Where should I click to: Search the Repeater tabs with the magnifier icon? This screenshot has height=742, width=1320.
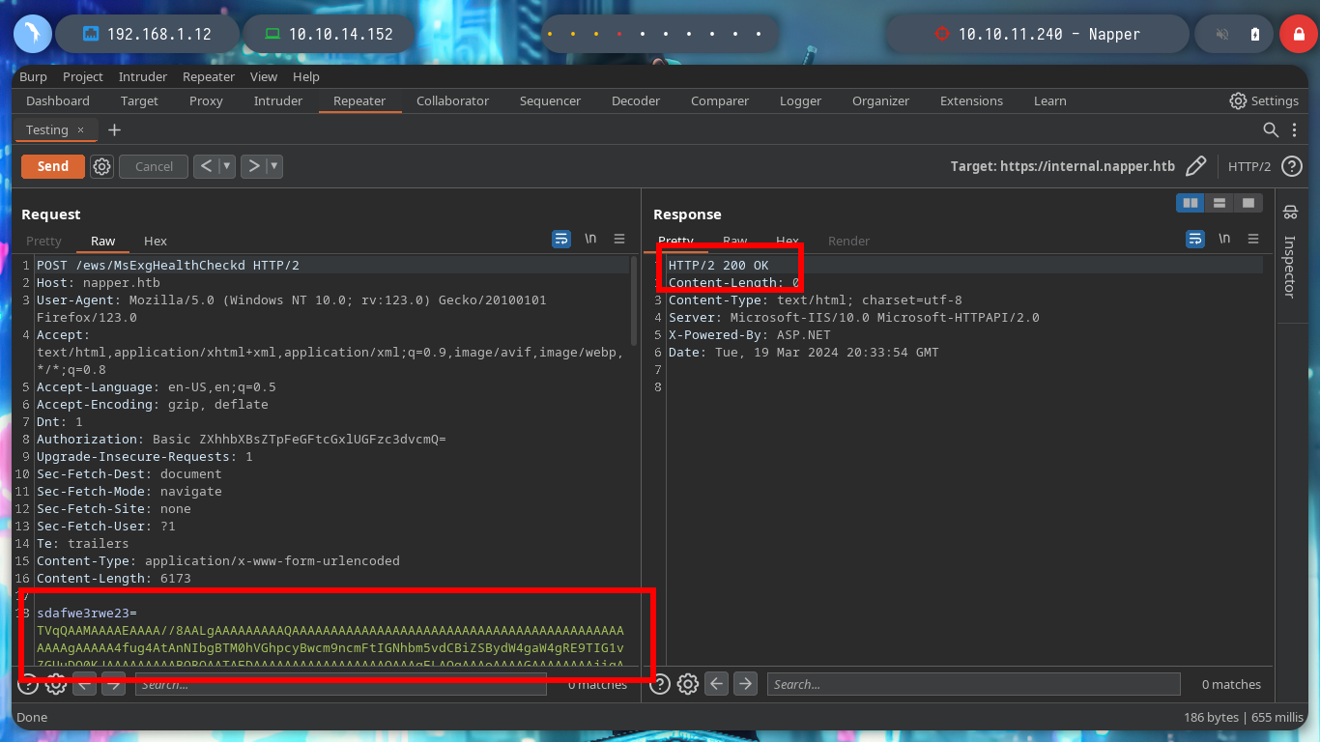[1272, 129]
